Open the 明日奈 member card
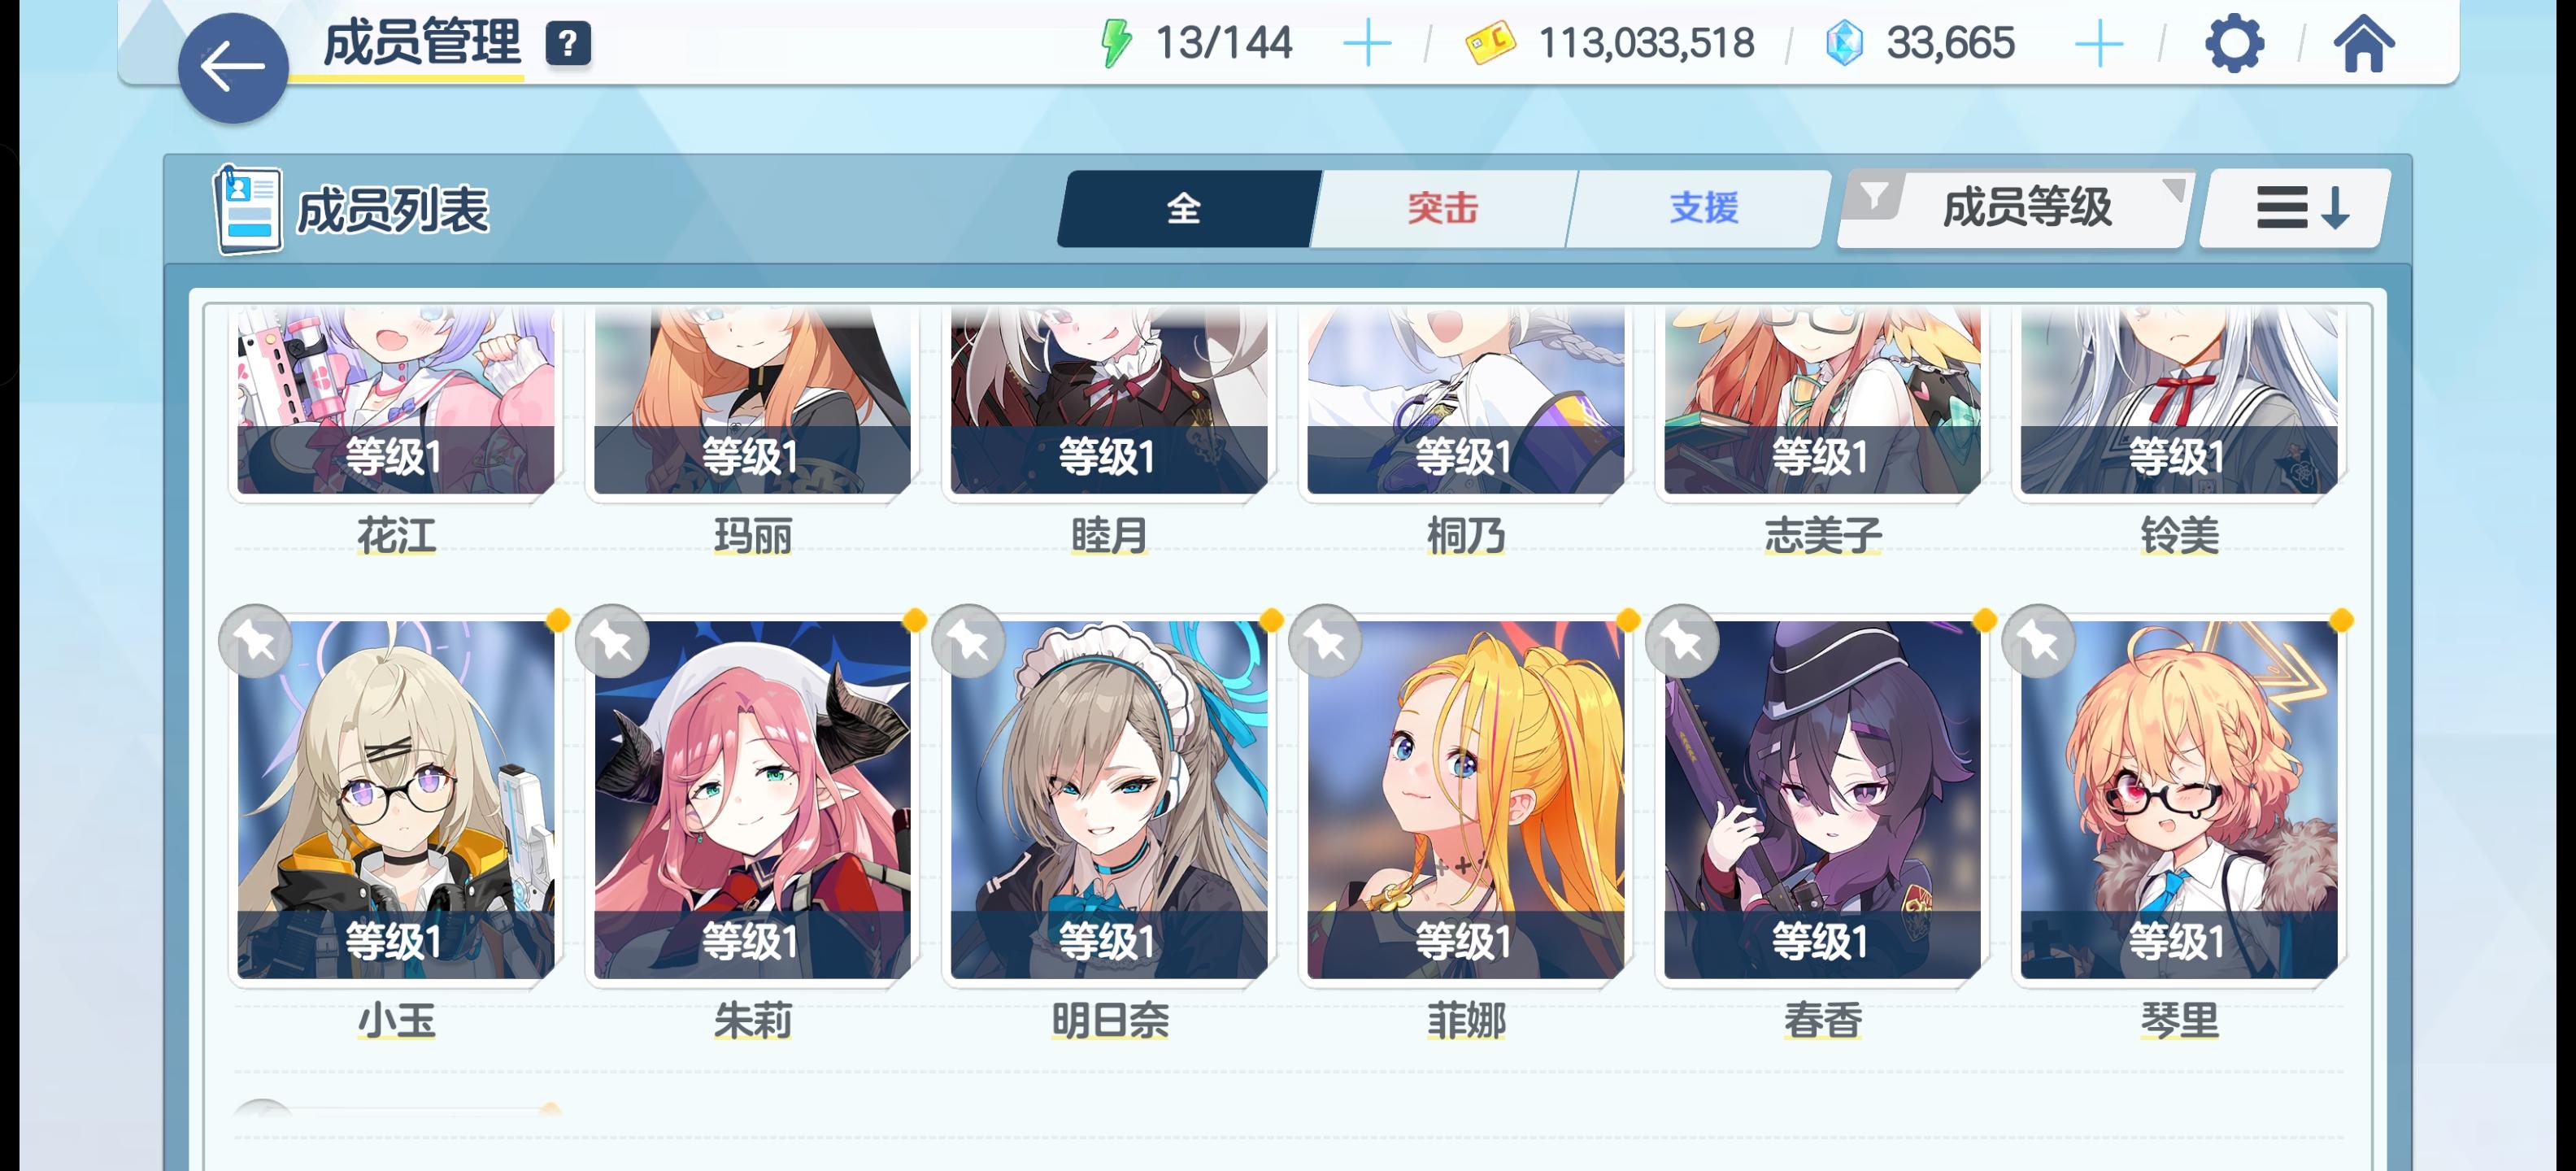The width and height of the screenshot is (2576, 1171). 1108,799
